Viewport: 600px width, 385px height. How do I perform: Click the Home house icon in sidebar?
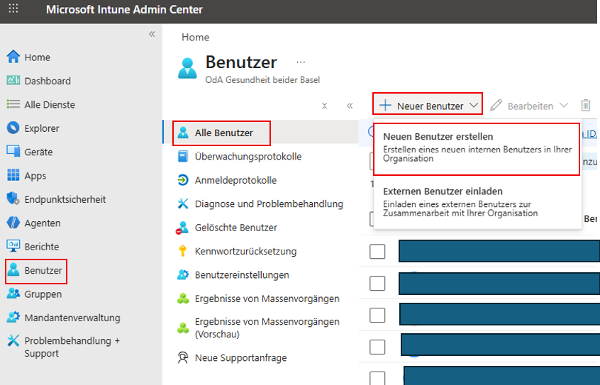[13, 57]
